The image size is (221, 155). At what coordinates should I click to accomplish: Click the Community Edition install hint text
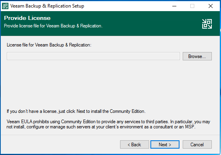pyautogui.click(x=76, y=111)
